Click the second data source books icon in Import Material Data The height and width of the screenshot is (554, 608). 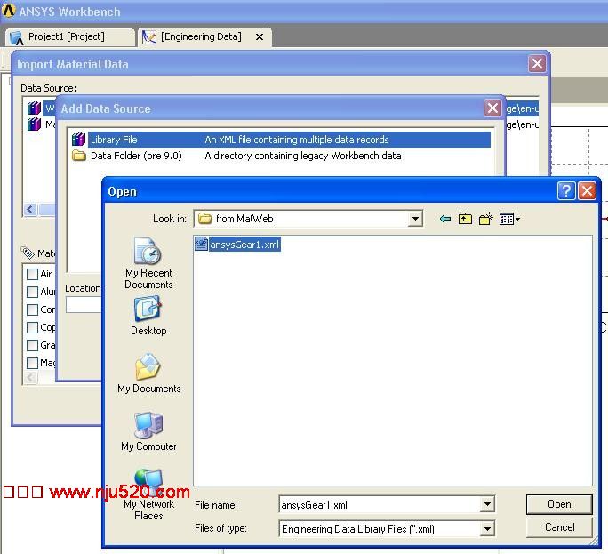34,124
